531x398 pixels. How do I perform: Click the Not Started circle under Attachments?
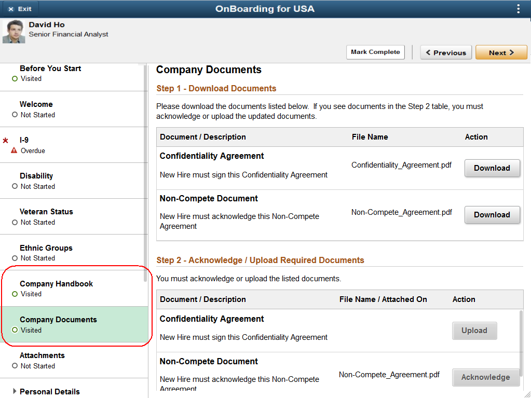15,366
